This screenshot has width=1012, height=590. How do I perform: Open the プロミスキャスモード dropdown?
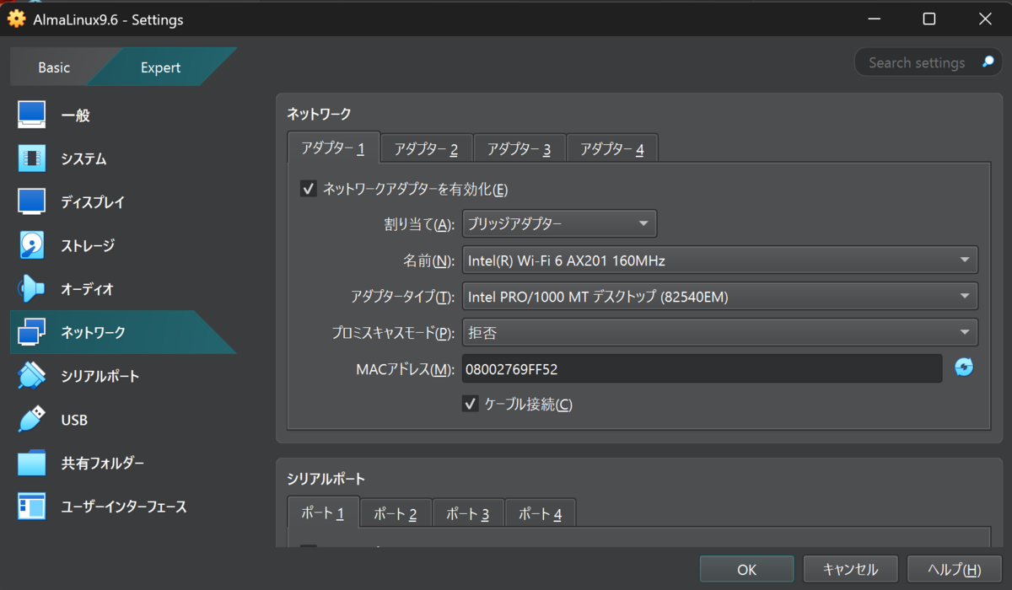719,332
